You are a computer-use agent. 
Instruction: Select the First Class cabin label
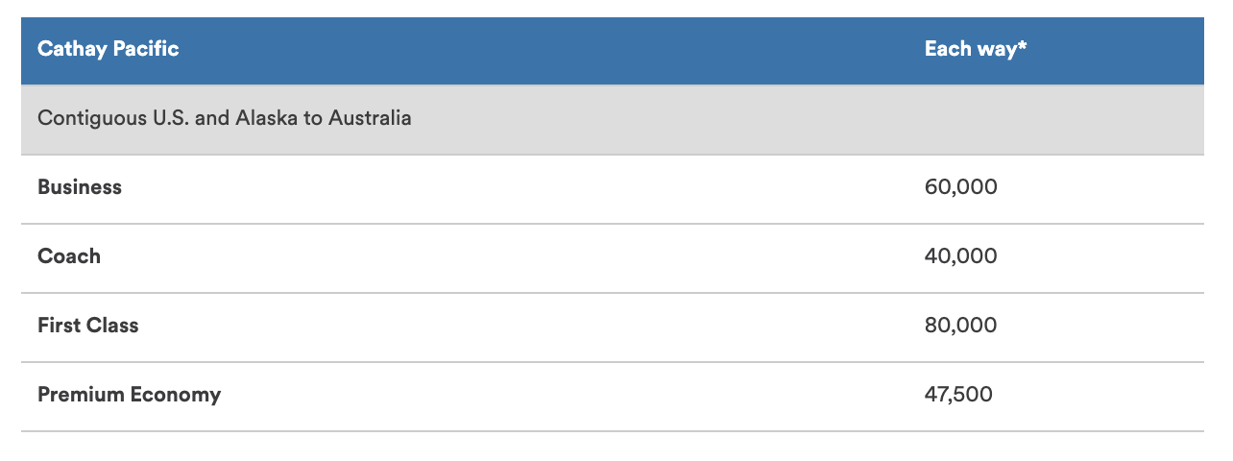[x=88, y=326]
